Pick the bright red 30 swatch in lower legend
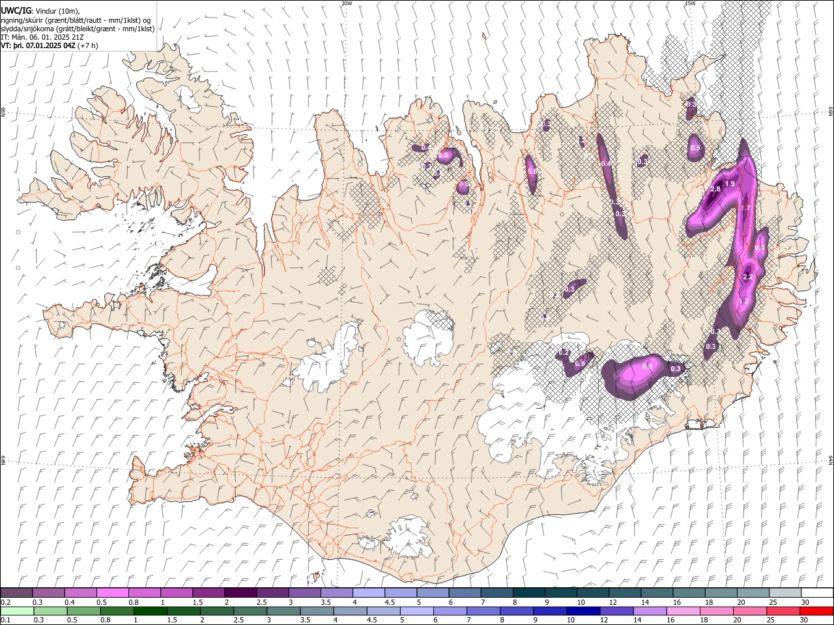834x625 pixels. pyautogui.click(x=816, y=611)
